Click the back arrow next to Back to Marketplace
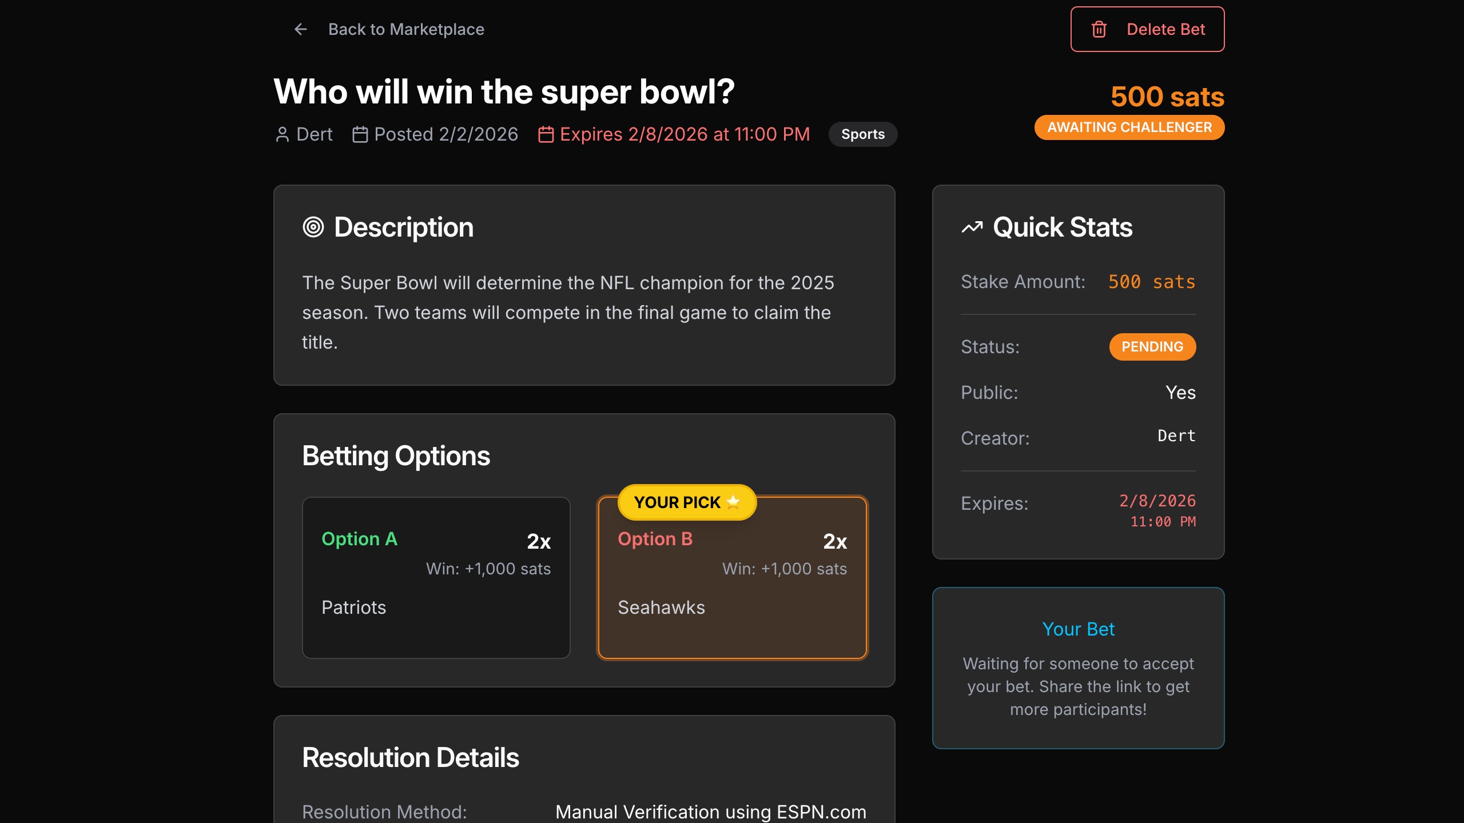 tap(300, 29)
